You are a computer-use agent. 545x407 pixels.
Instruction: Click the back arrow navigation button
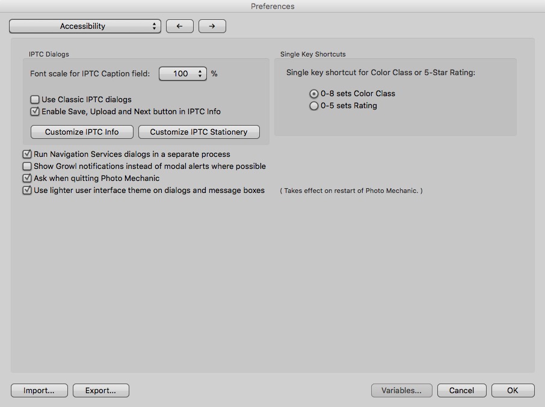[x=179, y=26]
